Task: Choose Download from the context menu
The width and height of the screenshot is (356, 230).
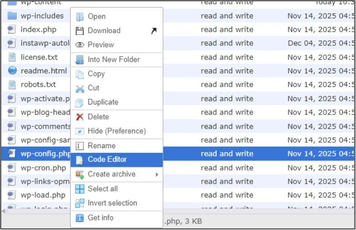Action: point(117,30)
